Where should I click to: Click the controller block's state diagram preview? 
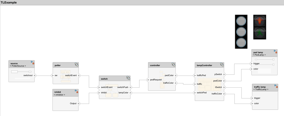162,80
